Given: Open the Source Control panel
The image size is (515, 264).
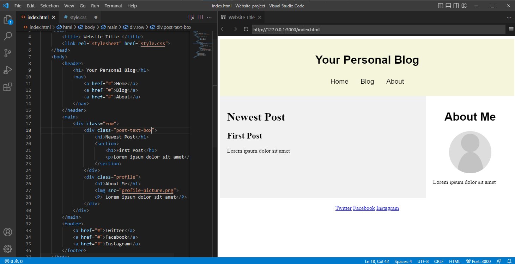Looking at the screenshot, I should [x=8, y=53].
